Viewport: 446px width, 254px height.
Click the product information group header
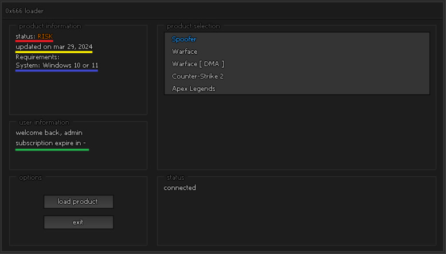[50, 26]
